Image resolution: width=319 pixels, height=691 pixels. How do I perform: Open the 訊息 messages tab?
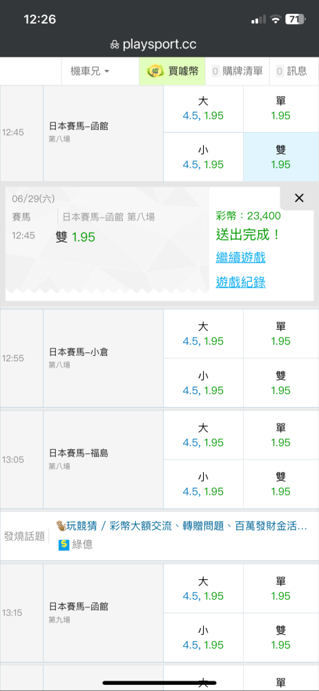tap(291, 71)
